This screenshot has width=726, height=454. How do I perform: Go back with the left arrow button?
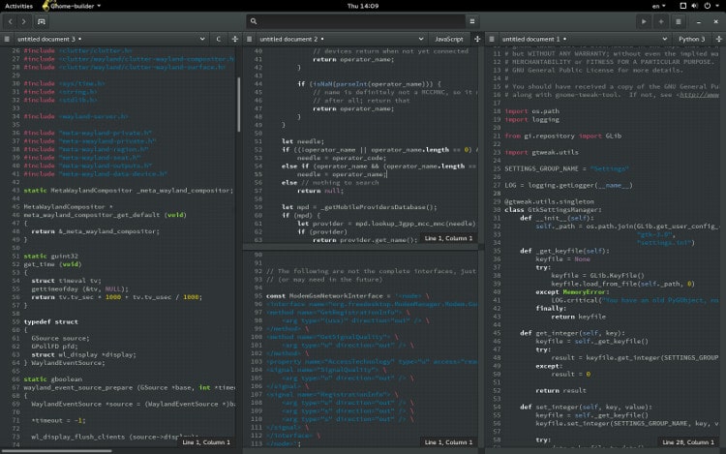click(x=11, y=21)
